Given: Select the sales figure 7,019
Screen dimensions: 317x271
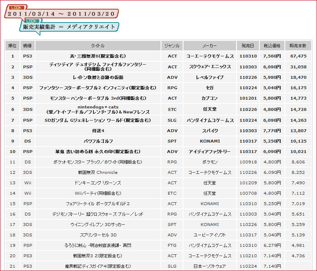Looking at the screenshot, I should (x=298, y=204).
